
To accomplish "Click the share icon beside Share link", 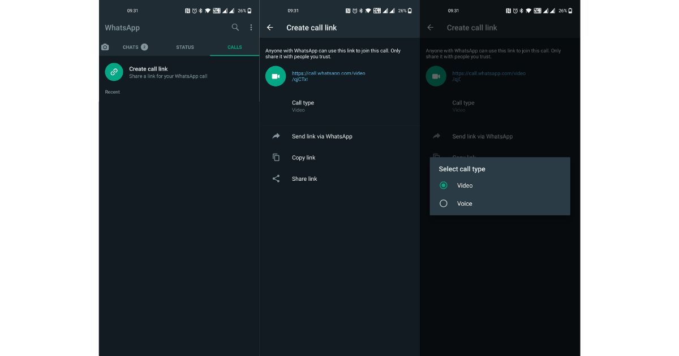I will [x=276, y=179].
